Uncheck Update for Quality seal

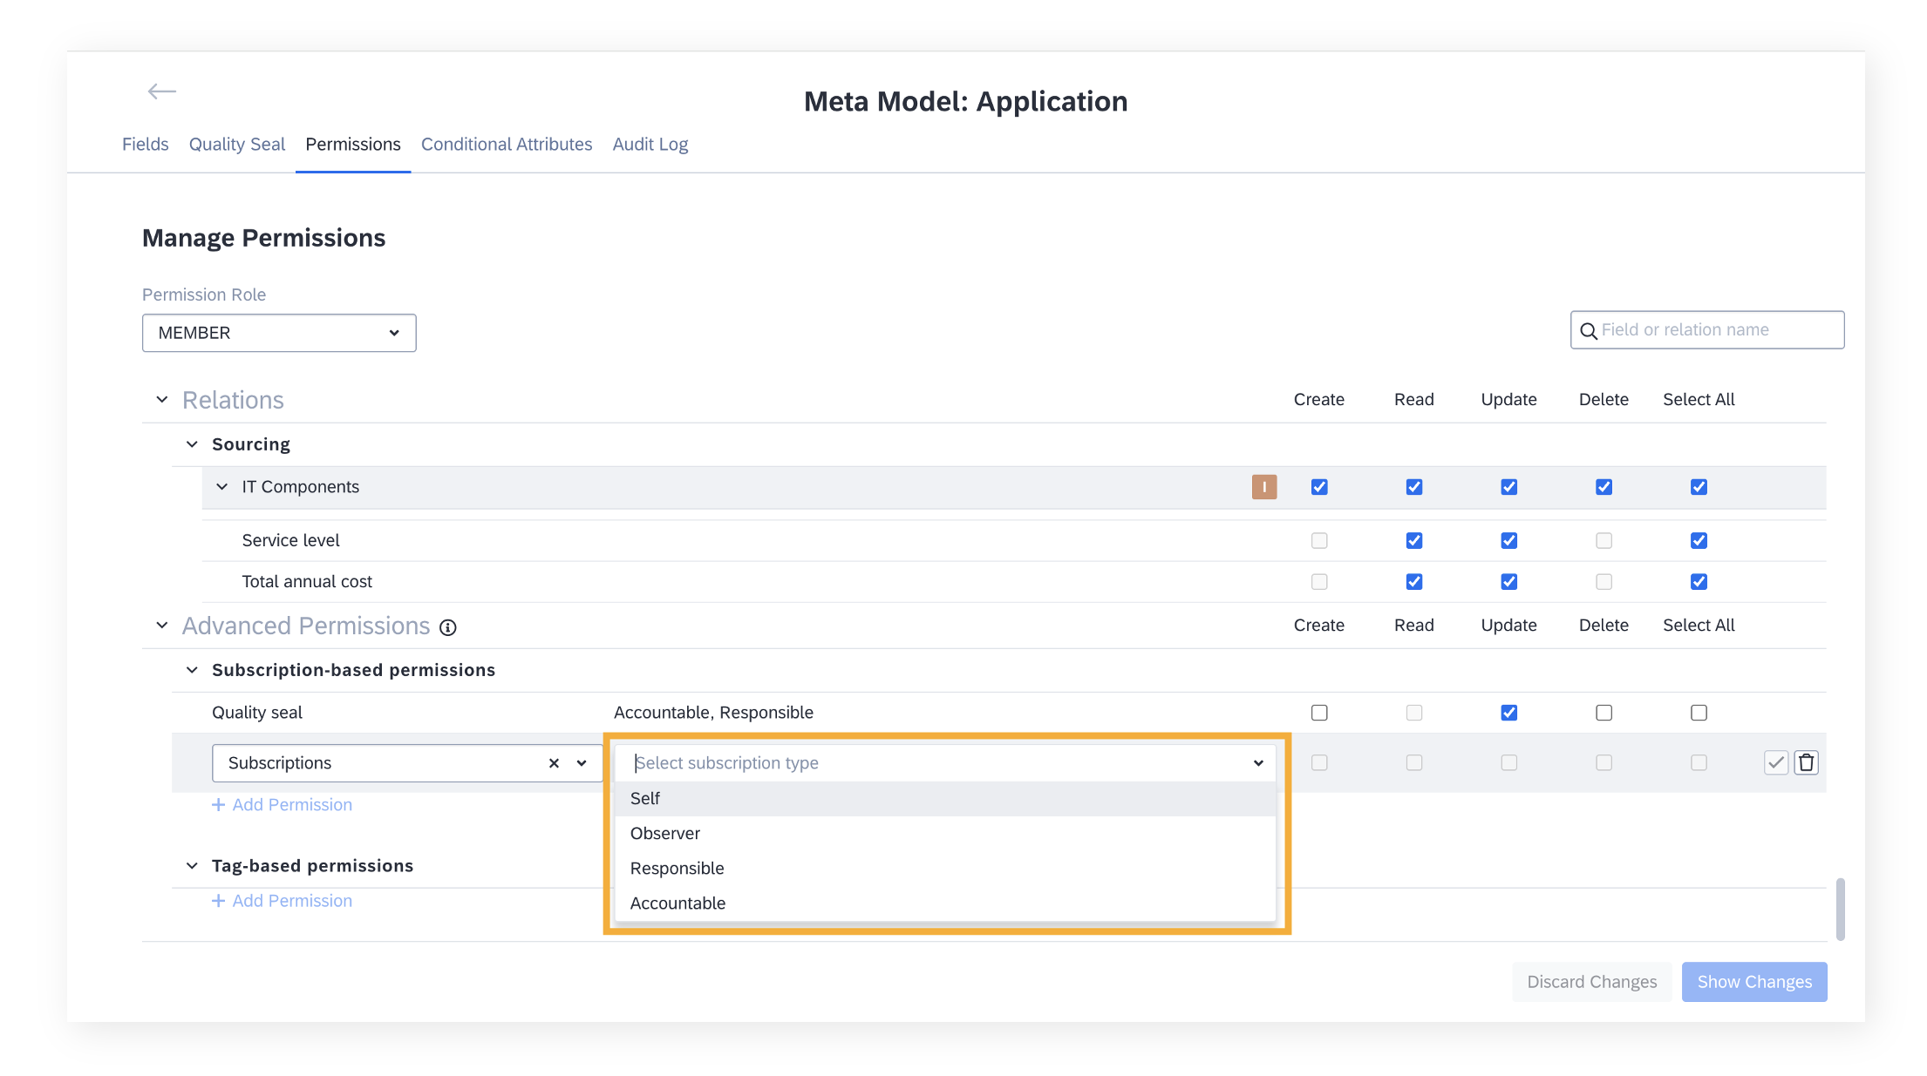[1509, 713]
